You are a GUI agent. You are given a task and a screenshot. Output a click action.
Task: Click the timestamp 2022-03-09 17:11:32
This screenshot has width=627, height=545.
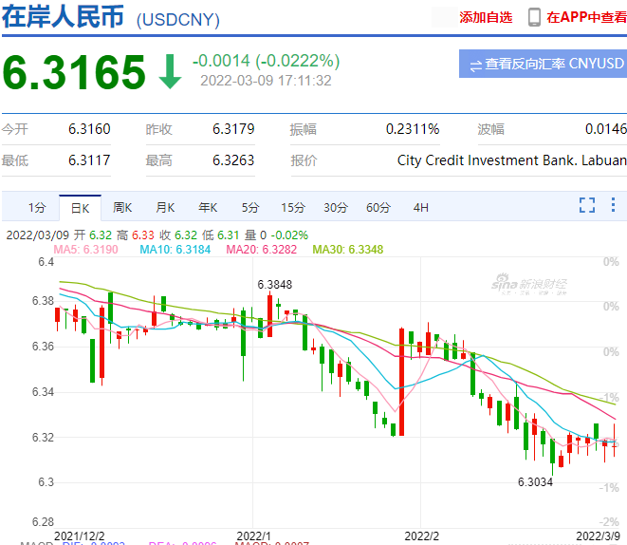coord(266,81)
